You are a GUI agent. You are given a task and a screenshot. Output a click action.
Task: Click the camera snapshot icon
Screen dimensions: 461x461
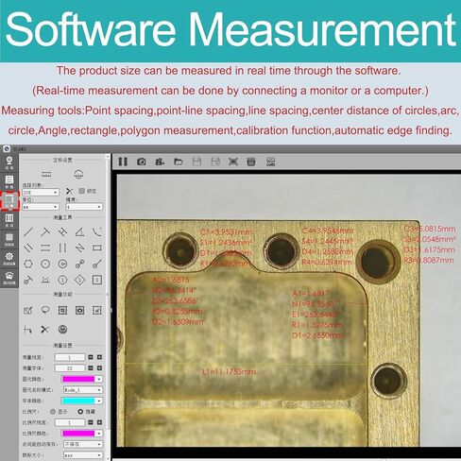point(142,162)
